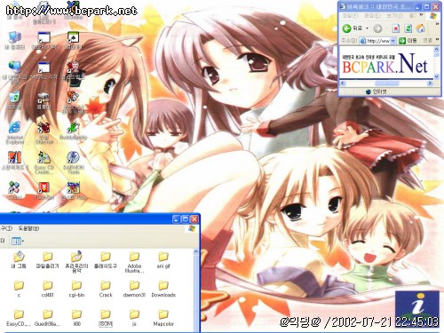Click the BCPARK.Net logo on the page
Viewport: 444px width, 333px height.
point(385,63)
